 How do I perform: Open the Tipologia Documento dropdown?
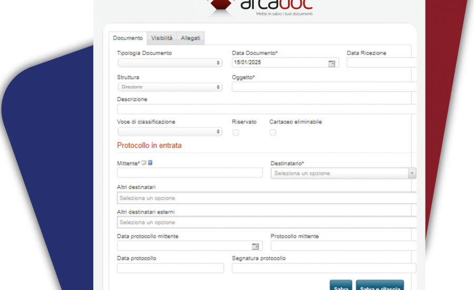click(x=170, y=63)
